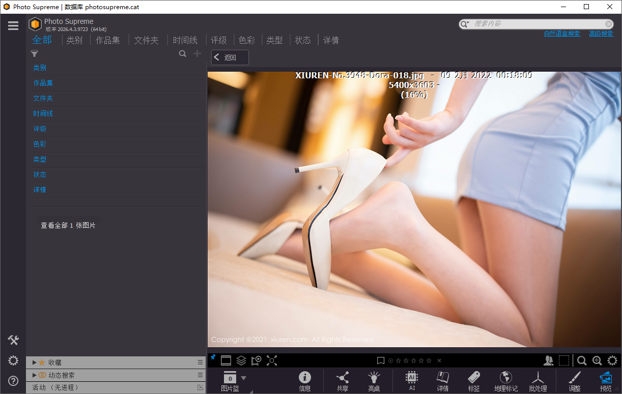Open 地理标记 geotagging globe icon

click(x=505, y=381)
